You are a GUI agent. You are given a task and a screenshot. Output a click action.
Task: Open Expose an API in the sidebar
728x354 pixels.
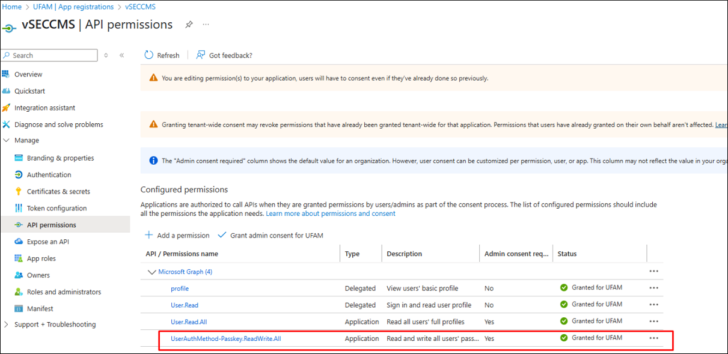tap(48, 242)
